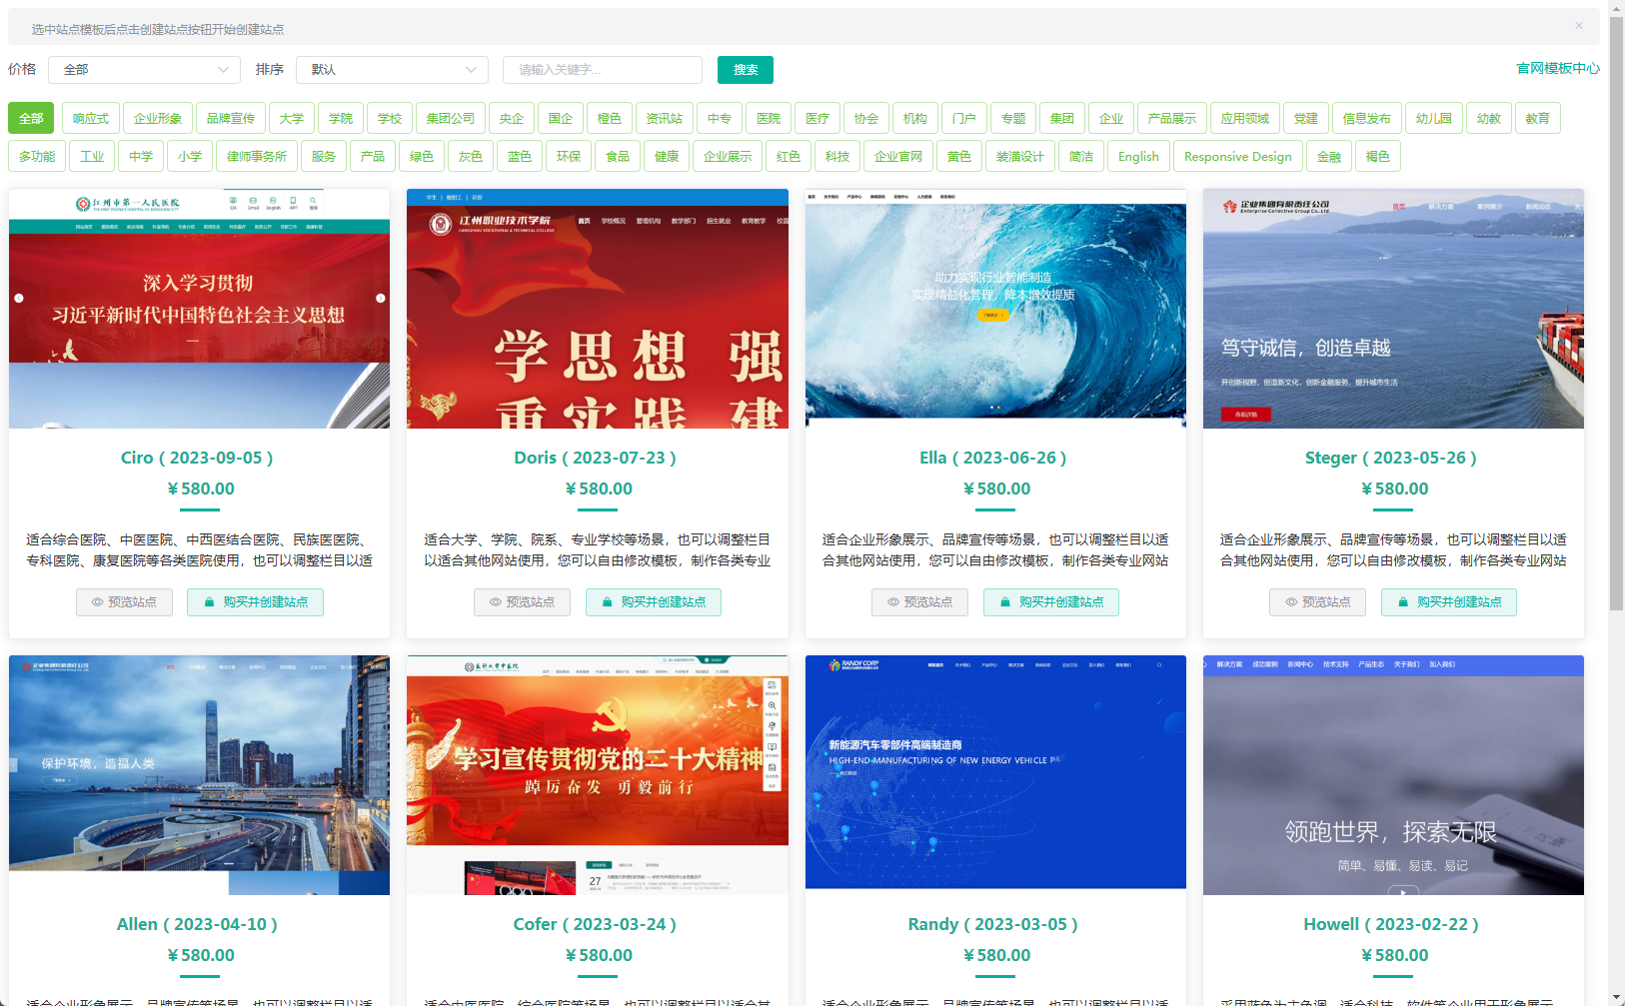
Task: Click the Cofer ( 2023-03-24 ) title
Action: click(x=595, y=924)
